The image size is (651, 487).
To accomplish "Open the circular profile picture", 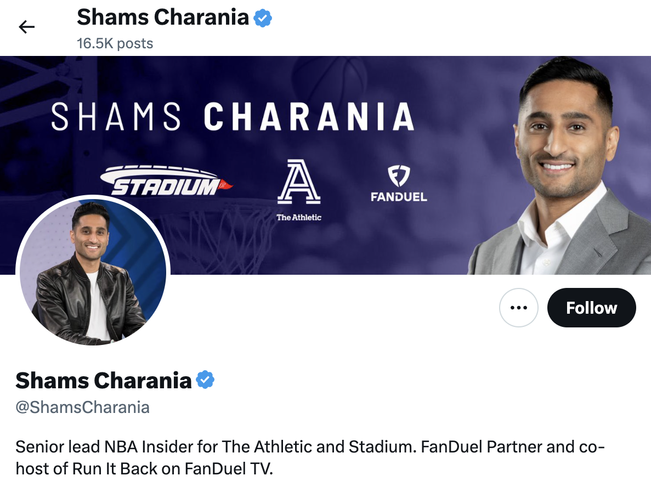I will point(93,271).
